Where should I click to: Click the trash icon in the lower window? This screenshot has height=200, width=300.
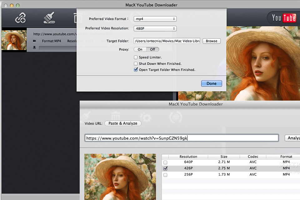click(x=116, y=117)
